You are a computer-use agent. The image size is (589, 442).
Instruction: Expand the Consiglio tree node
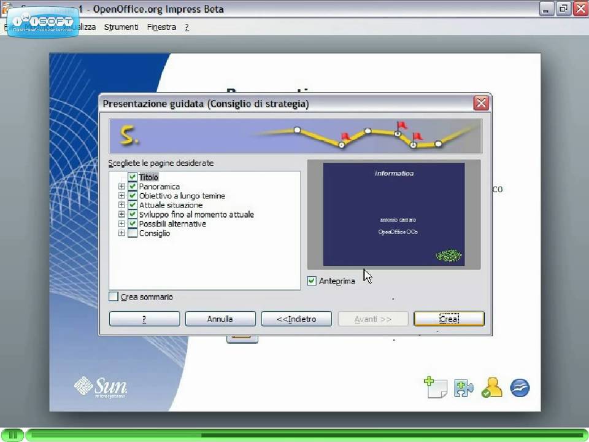tap(121, 233)
